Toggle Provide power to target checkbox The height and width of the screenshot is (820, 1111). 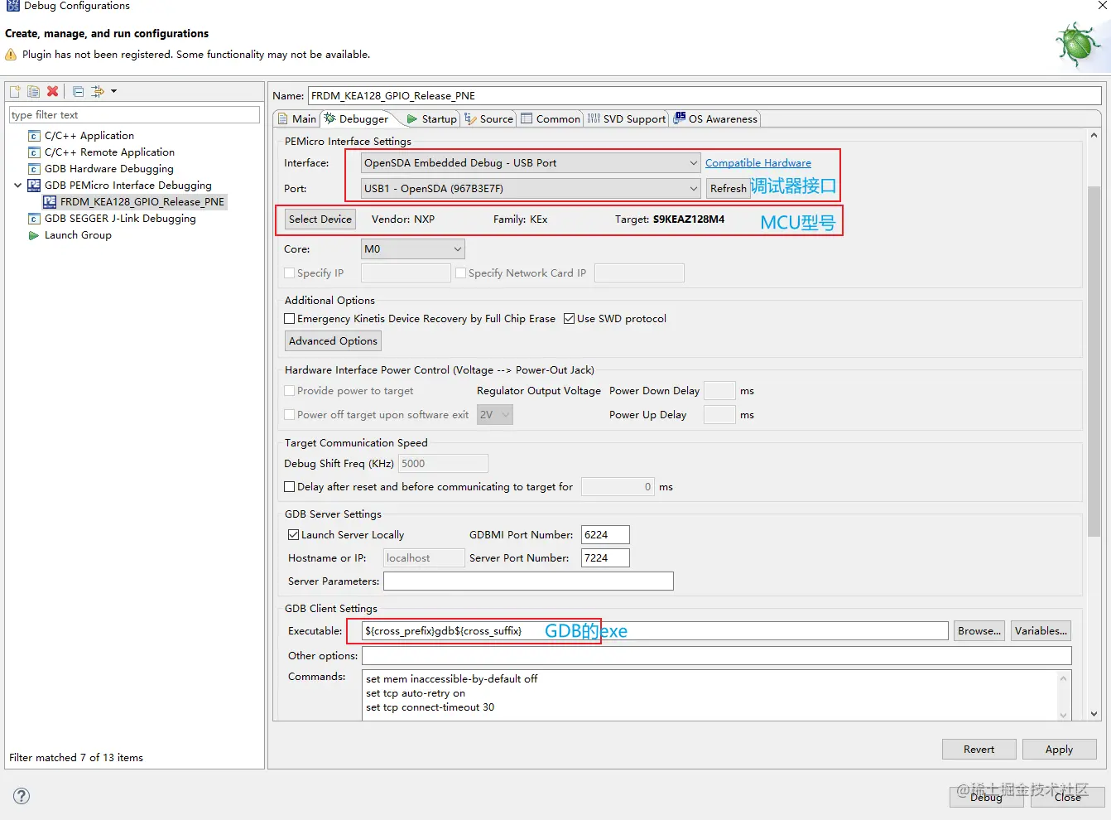290,391
